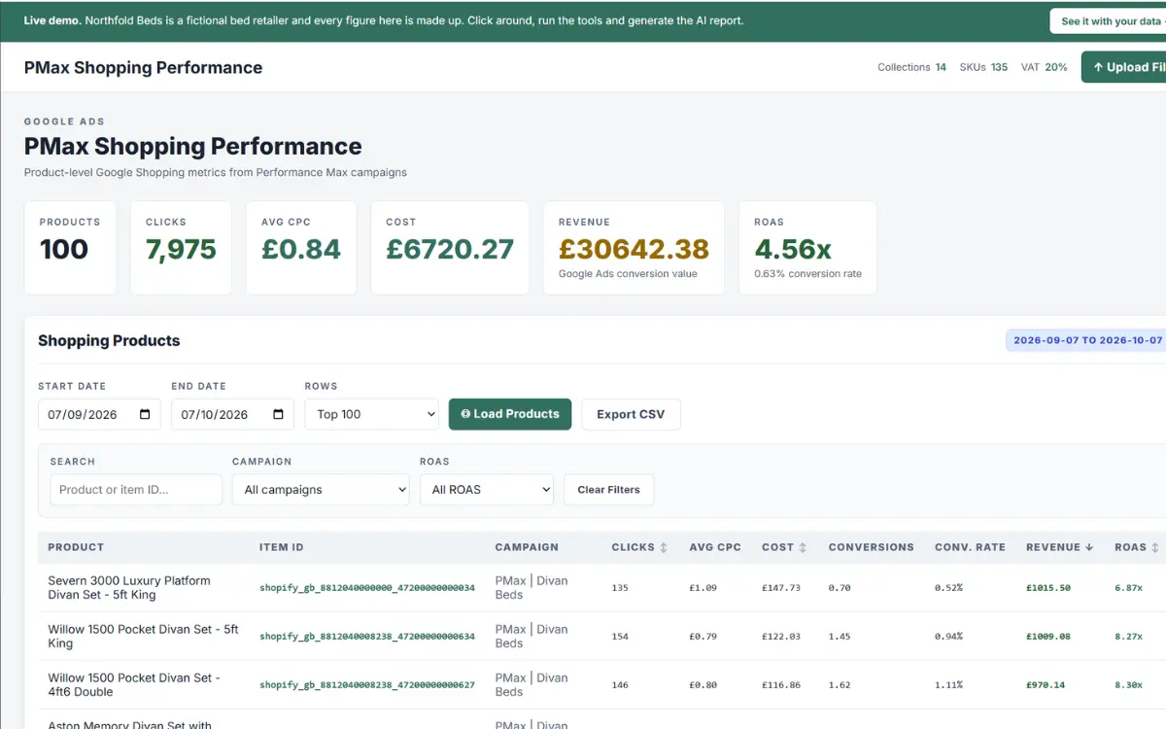Click the 'Shopping Products' section heading
The width and height of the screenshot is (1166, 729).
(x=109, y=340)
